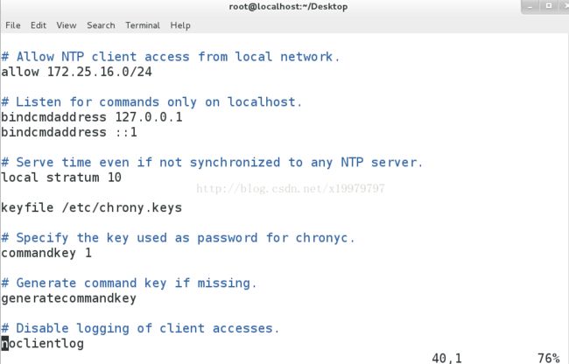
Task: Click the window title root@localhost:~/Desktop
Action: point(288,6)
